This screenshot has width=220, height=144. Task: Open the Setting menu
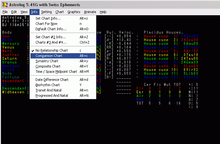tap(46, 12)
